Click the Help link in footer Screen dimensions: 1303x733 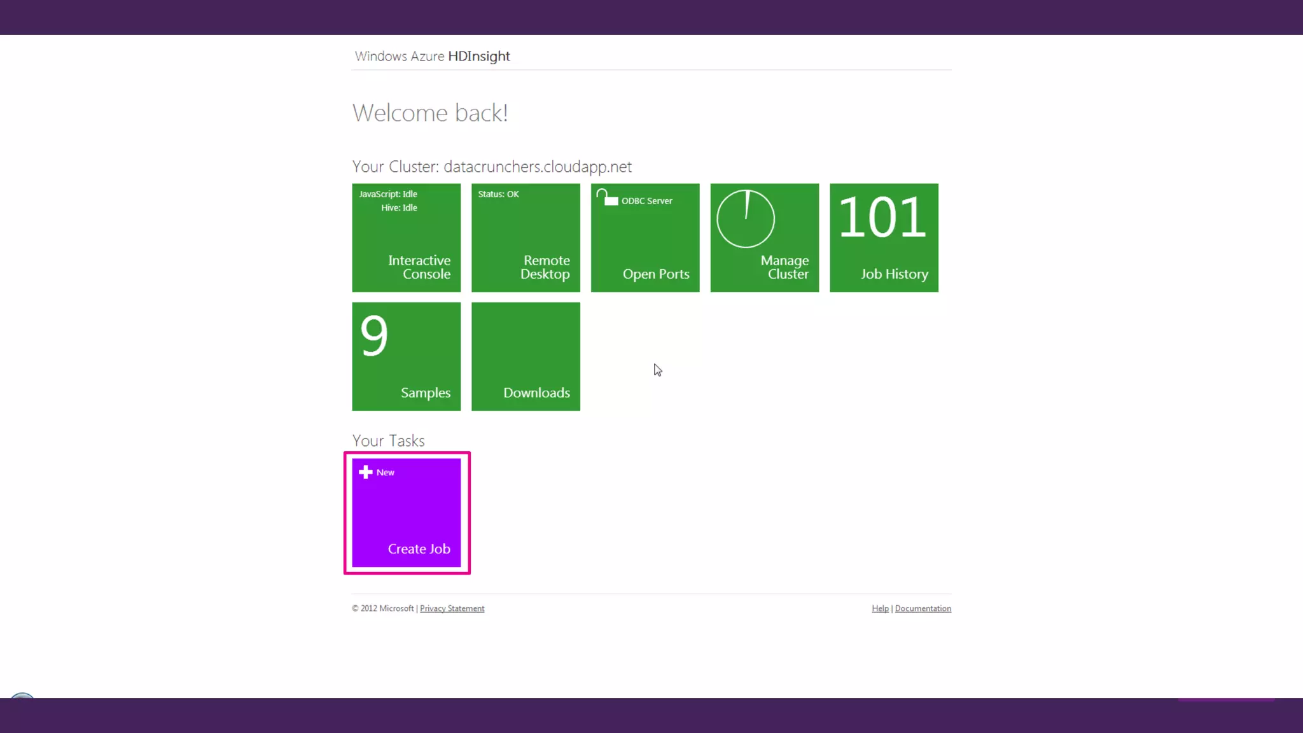pyautogui.click(x=880, y=608)
